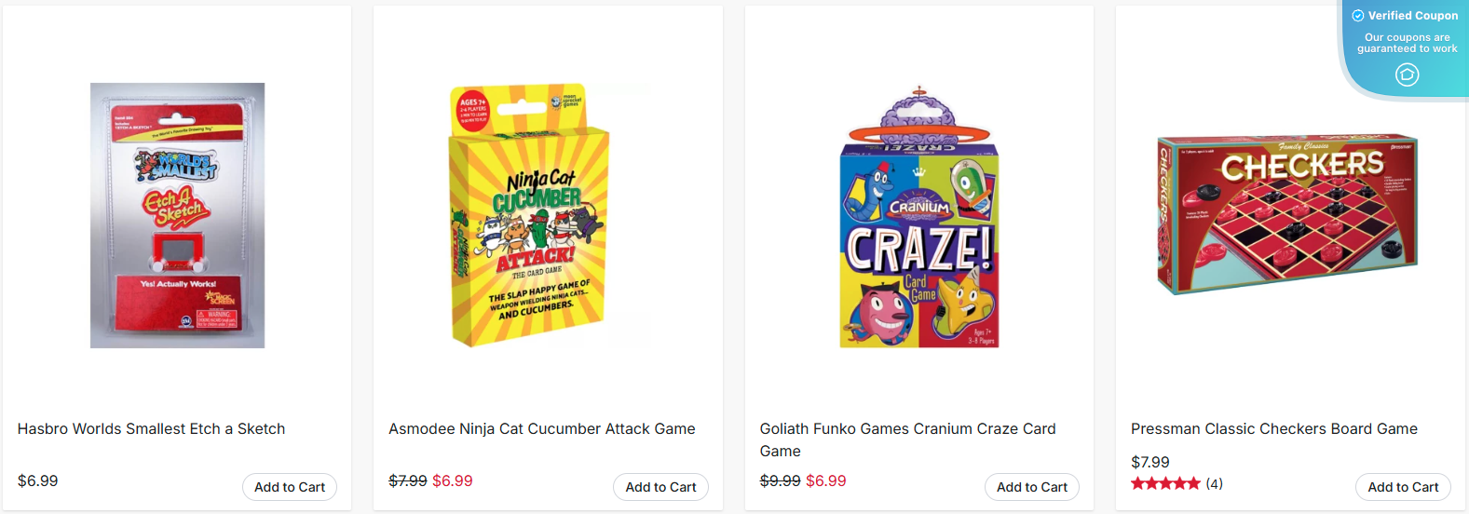Screen dimensions: 1469x514
Task: Click the circular coupon tag icon
Action: tap(1407, 74)
